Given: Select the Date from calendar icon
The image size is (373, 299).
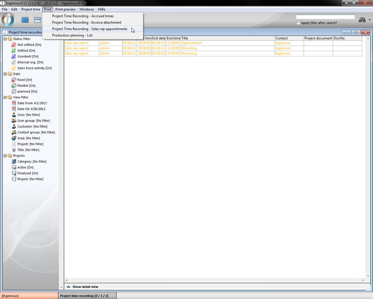Looking at the screenshot, I should [14, 103].
